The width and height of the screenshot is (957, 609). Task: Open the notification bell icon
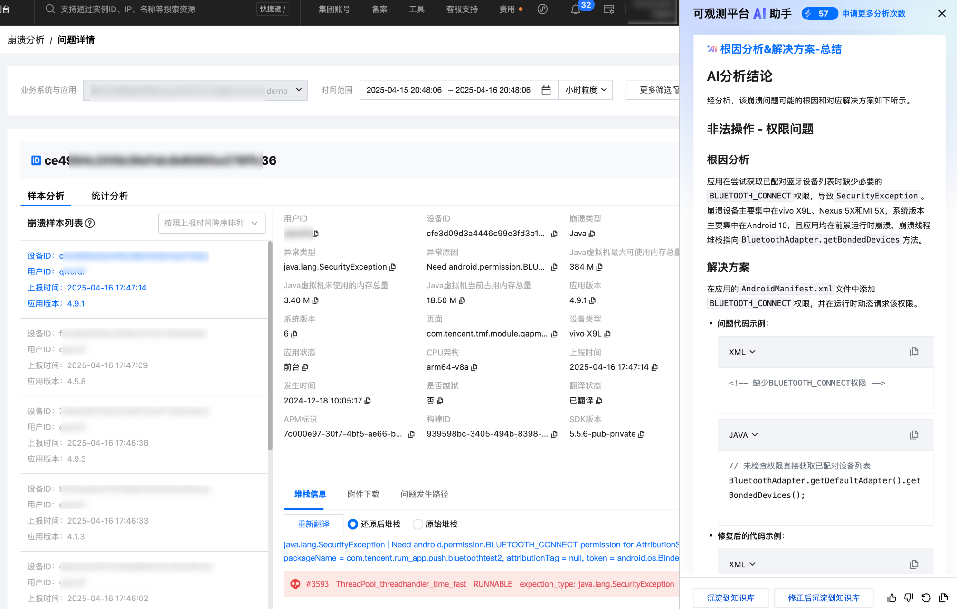point(575,9)
